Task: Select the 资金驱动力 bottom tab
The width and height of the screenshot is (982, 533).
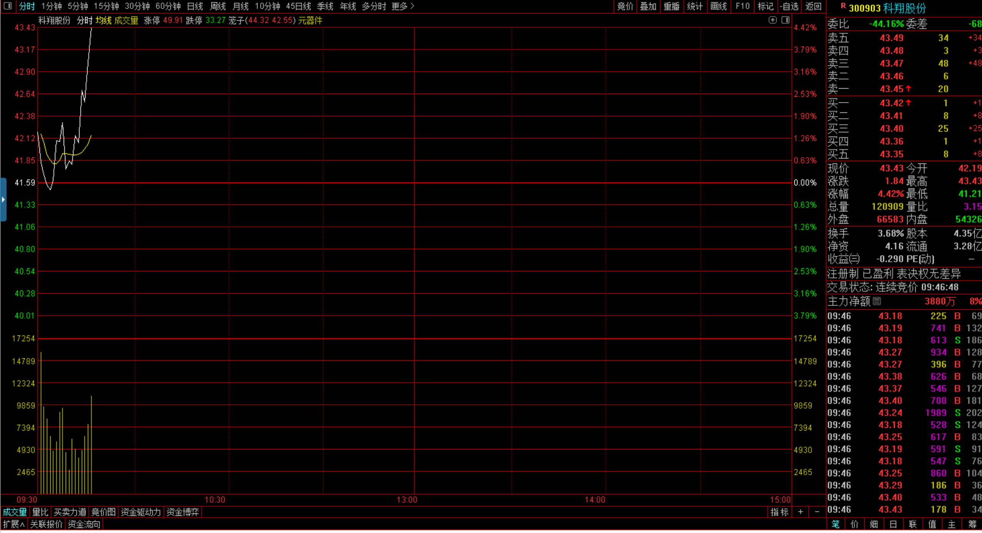Action: pos(140,512)
